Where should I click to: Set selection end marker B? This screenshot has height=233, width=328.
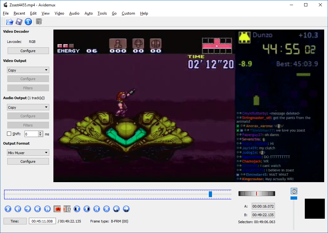tap(67, 209)
